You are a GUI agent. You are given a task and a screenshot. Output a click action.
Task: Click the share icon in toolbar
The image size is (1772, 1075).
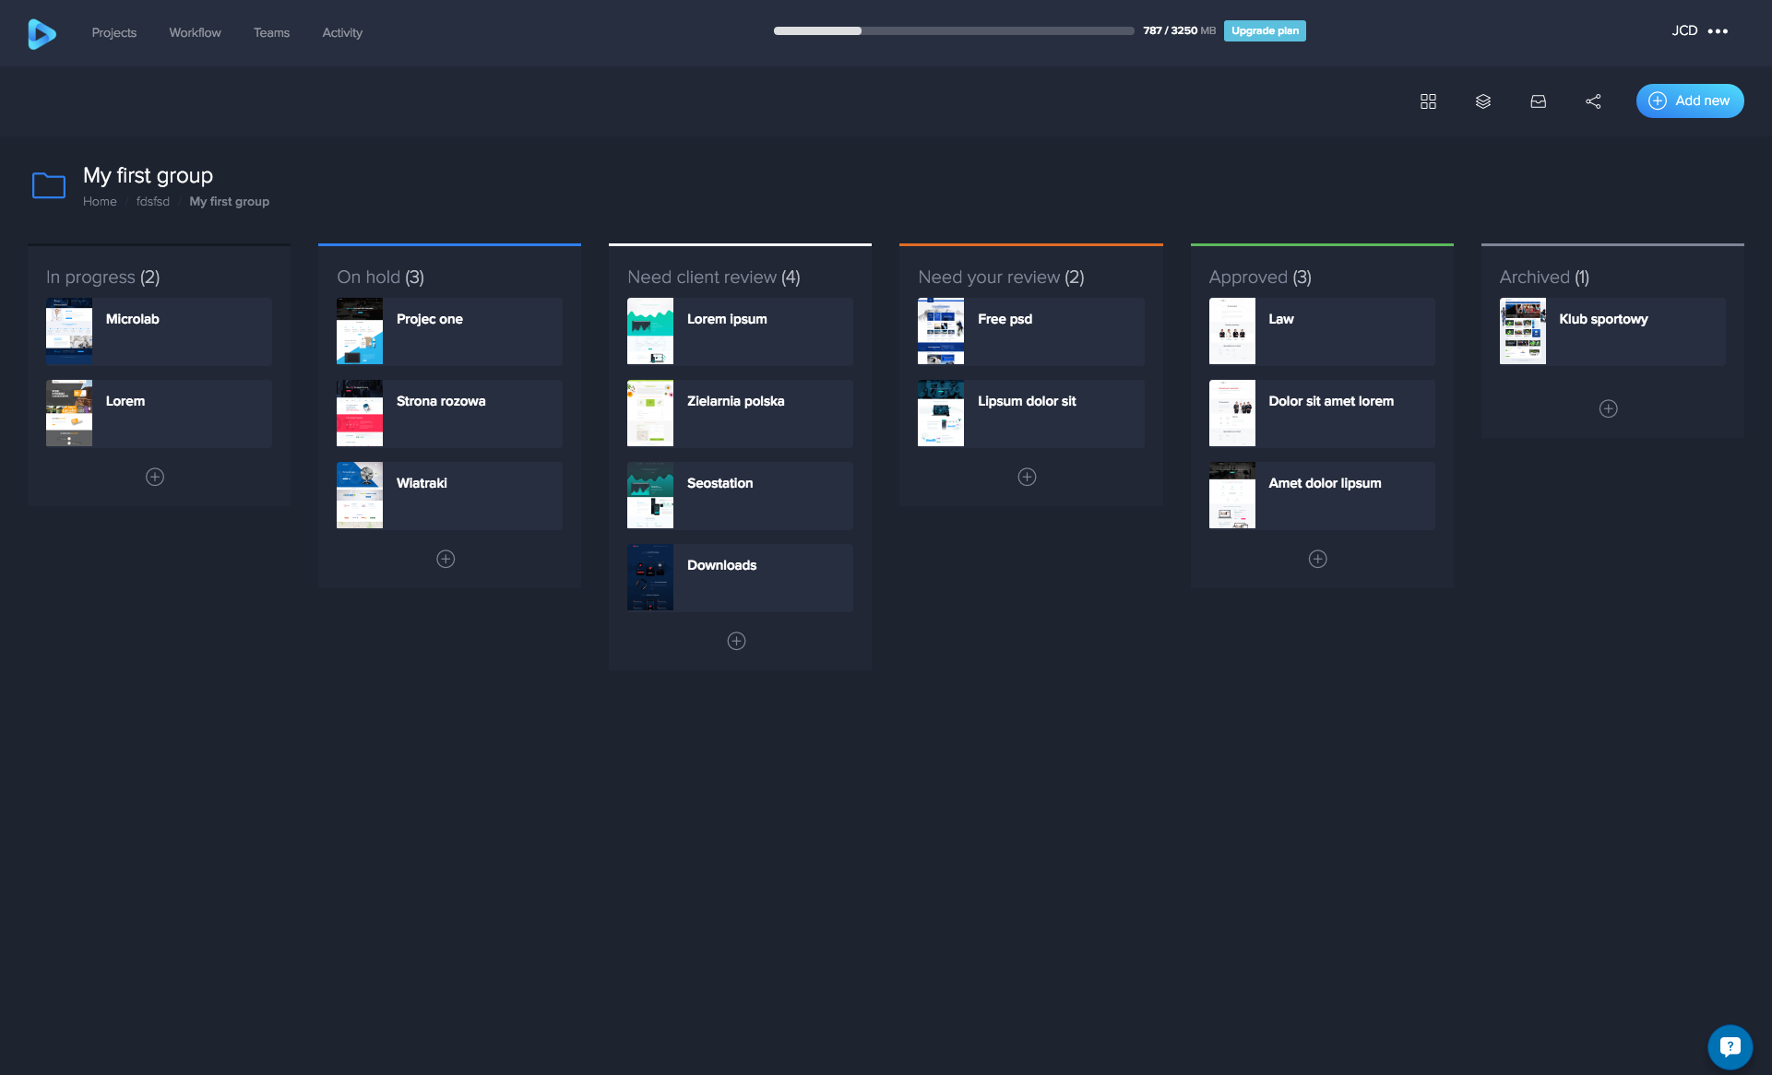[1593, 101]
